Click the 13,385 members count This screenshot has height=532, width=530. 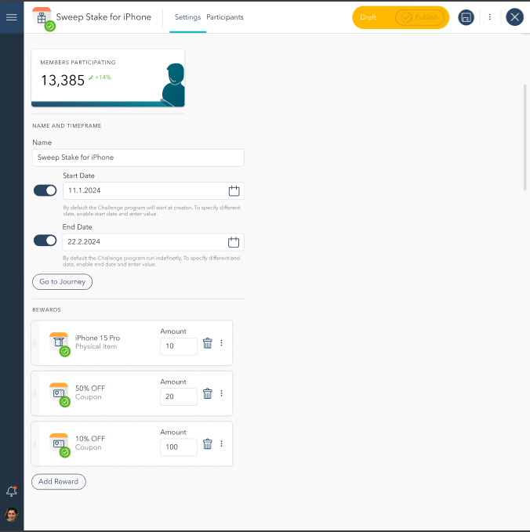[x=63, y=81]
